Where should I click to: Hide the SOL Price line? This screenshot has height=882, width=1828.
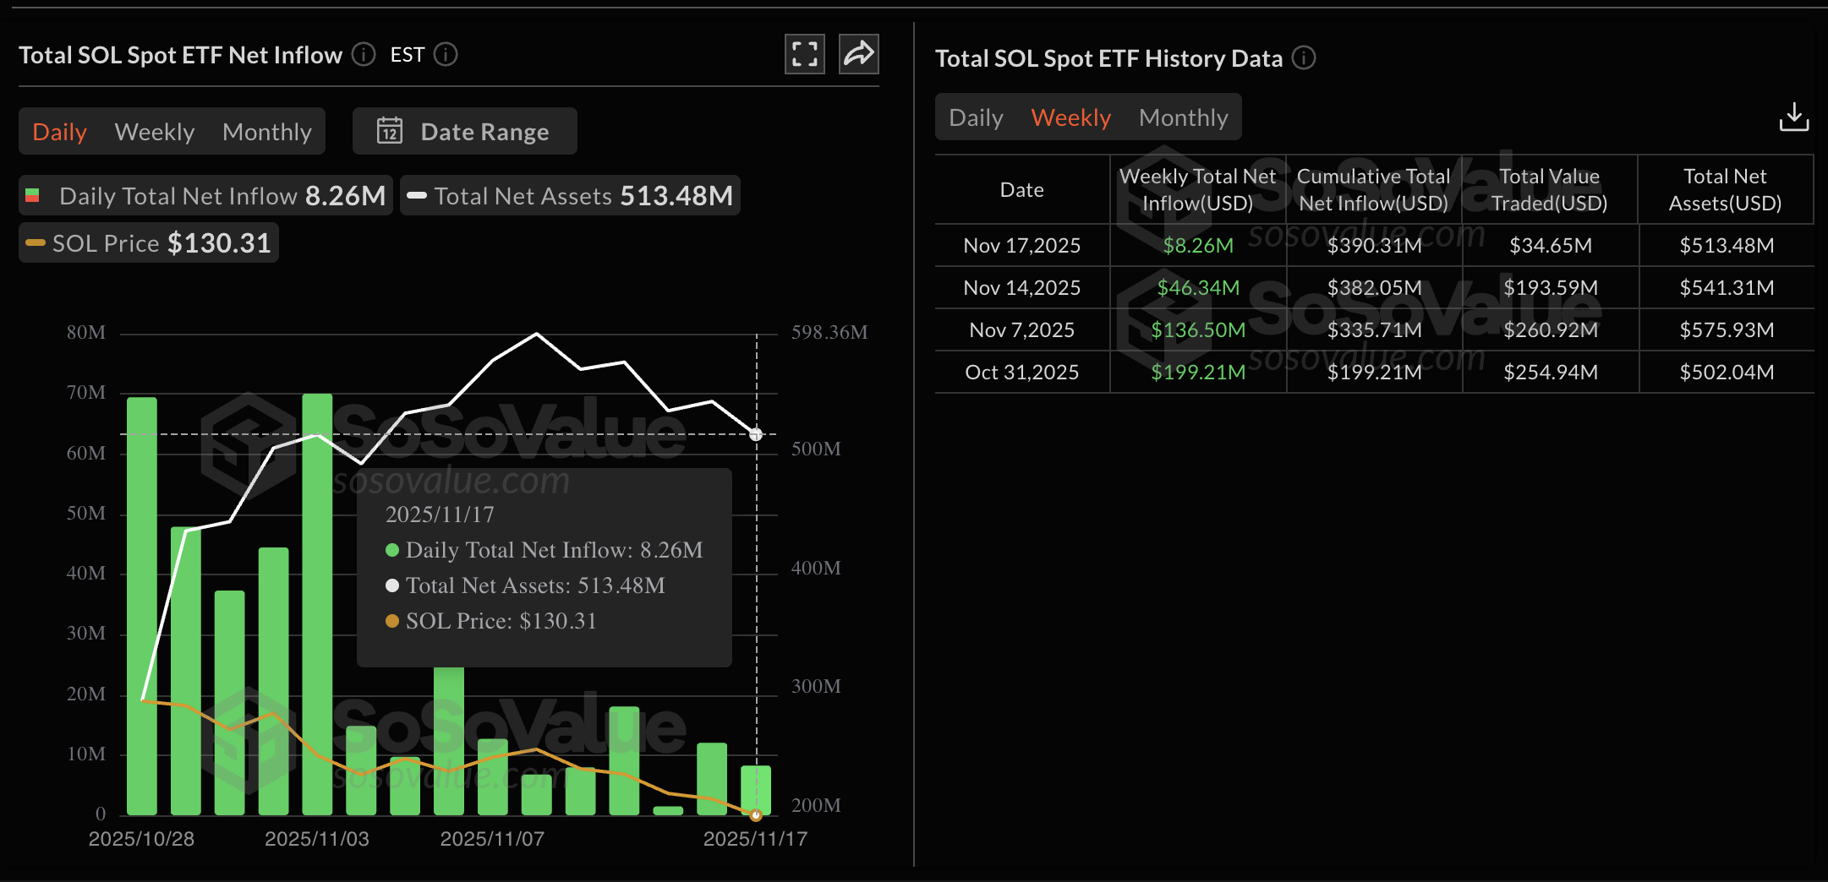click(148, 242)
